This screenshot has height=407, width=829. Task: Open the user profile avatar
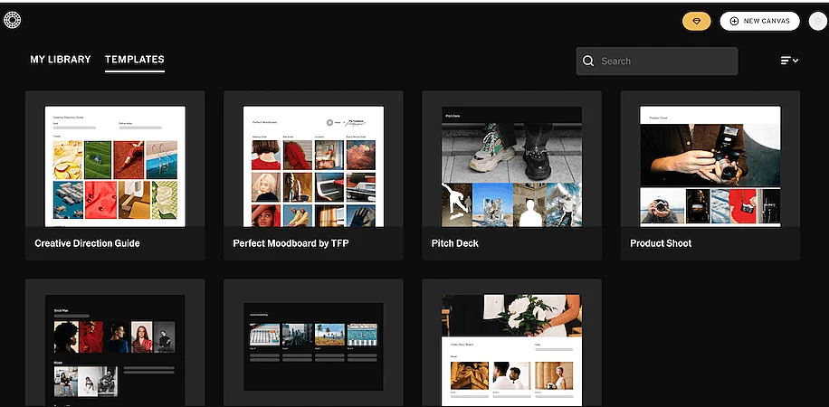818,21
